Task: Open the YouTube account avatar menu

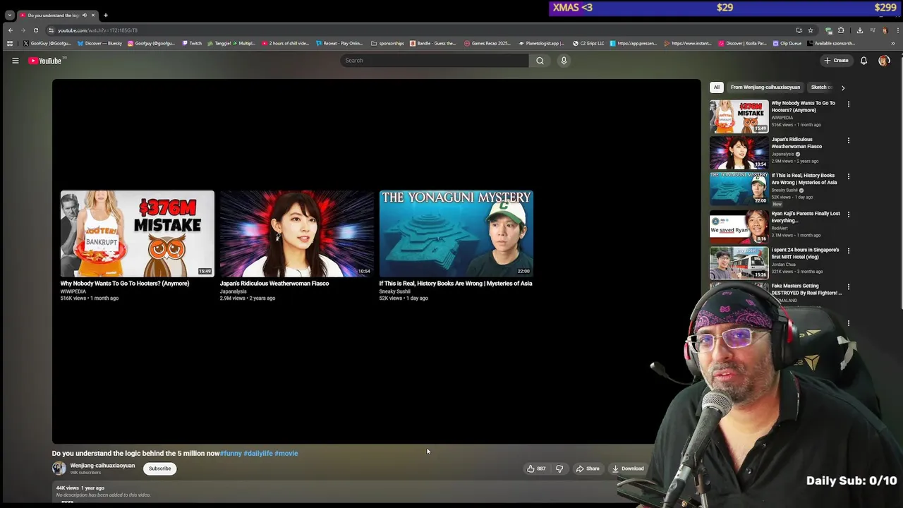Action: [x=884, y=61]
